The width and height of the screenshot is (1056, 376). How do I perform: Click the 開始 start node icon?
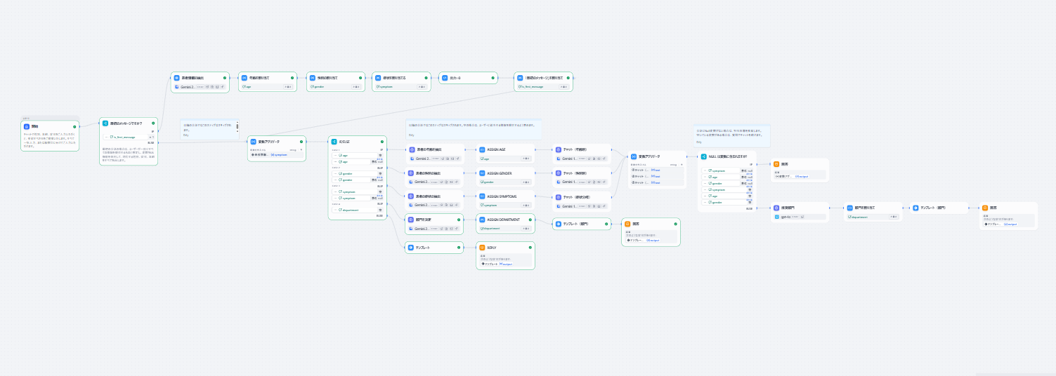(x=27, y=127)
